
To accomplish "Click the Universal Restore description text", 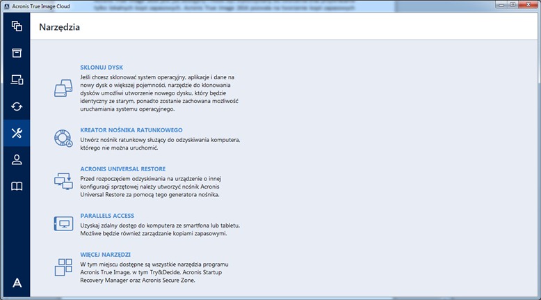I will click(151, 187).
